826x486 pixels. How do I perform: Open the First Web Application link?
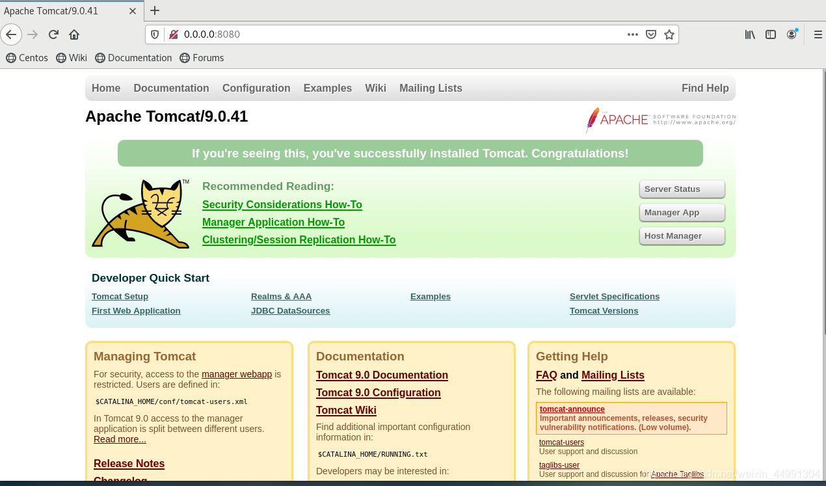pos(136,311)
